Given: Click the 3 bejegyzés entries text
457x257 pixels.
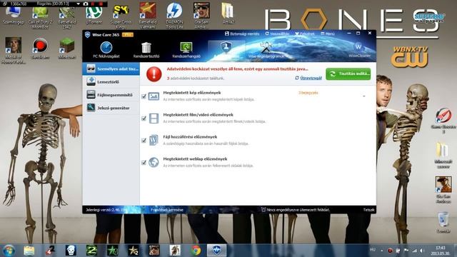Looking at the screenshot, I should coord(308,93).
